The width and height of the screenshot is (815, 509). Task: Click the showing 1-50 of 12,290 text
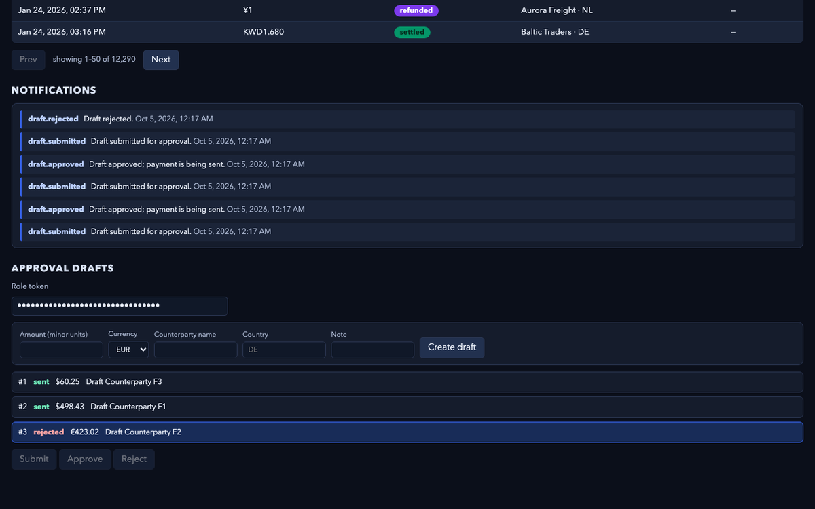[94, 60]
